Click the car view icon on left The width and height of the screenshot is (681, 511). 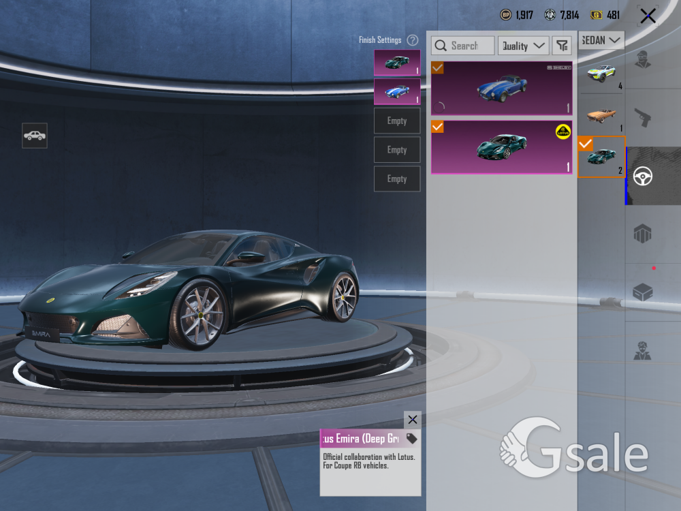pos(35,136)
